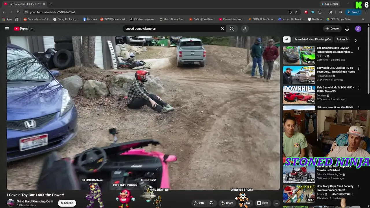Open the YouTube hamburger guide menu
This screenshot has height=208, width=370.
[x=7, y=29]
